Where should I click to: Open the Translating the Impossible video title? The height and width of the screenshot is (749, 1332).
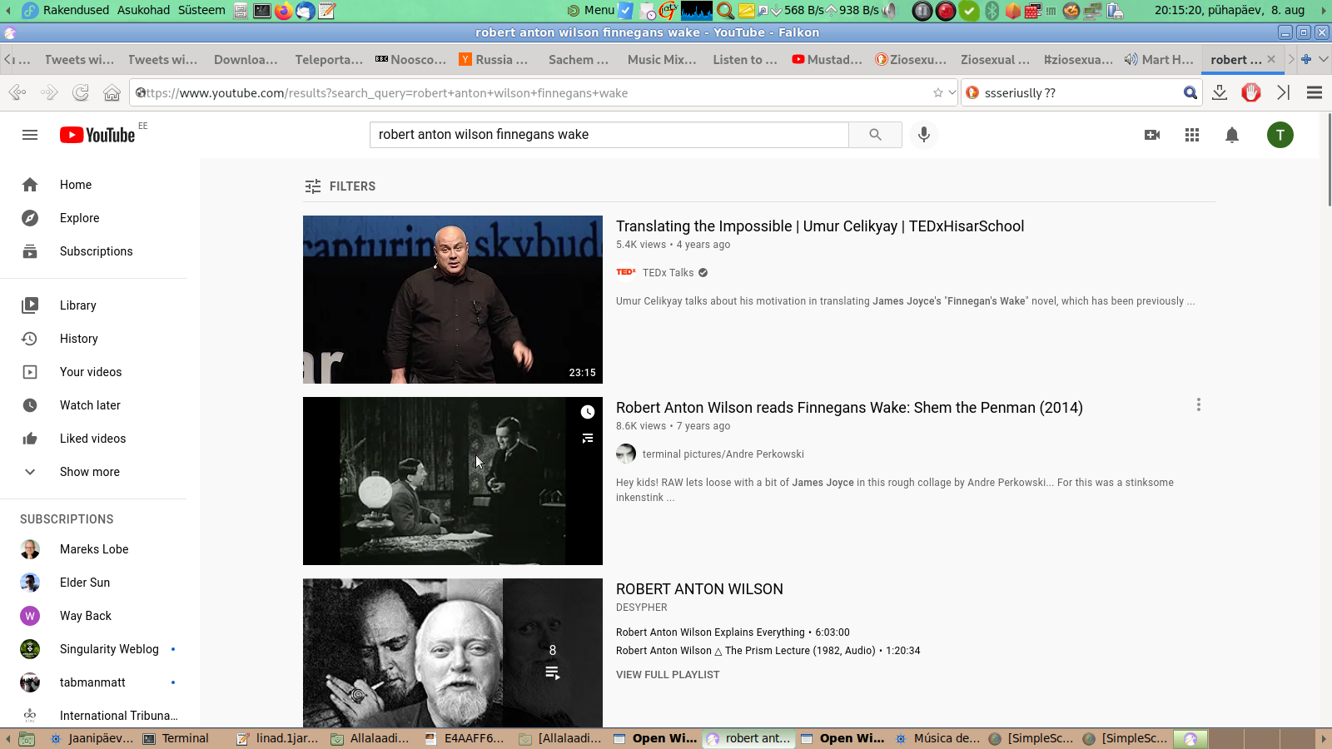tap(820, 226)
